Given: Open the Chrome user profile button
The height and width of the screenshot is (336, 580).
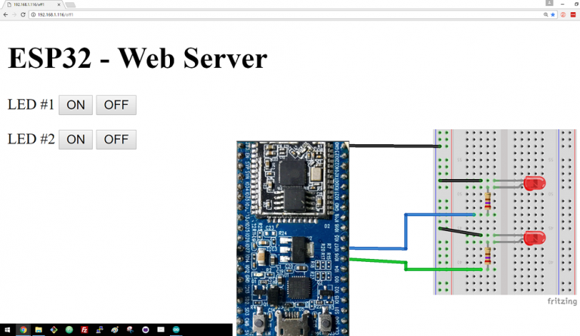Looking at the screenshot, I should (549, 3).
